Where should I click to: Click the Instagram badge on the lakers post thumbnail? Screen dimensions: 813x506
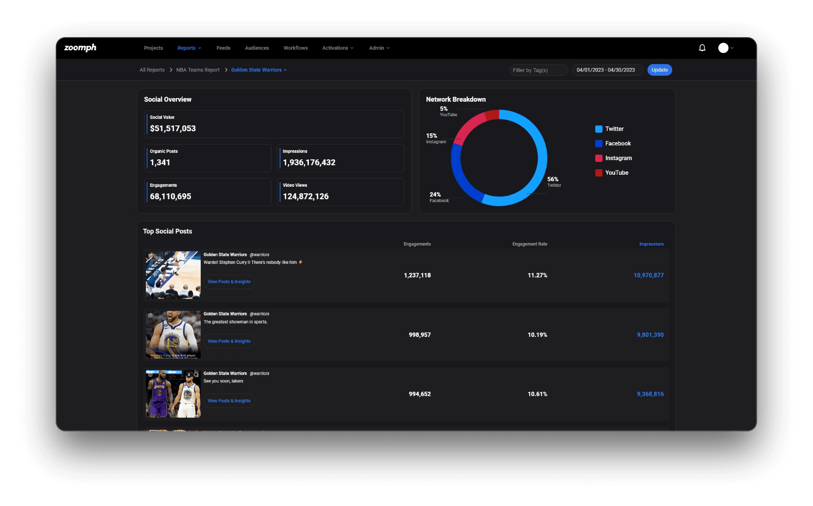pyautogui.click(x=151, y=374)
